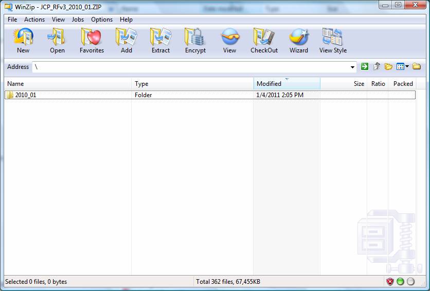The height and width of the screenshot is (291, 430).
Task: Open the Jobs menu
Action: (x=78, y=20)
